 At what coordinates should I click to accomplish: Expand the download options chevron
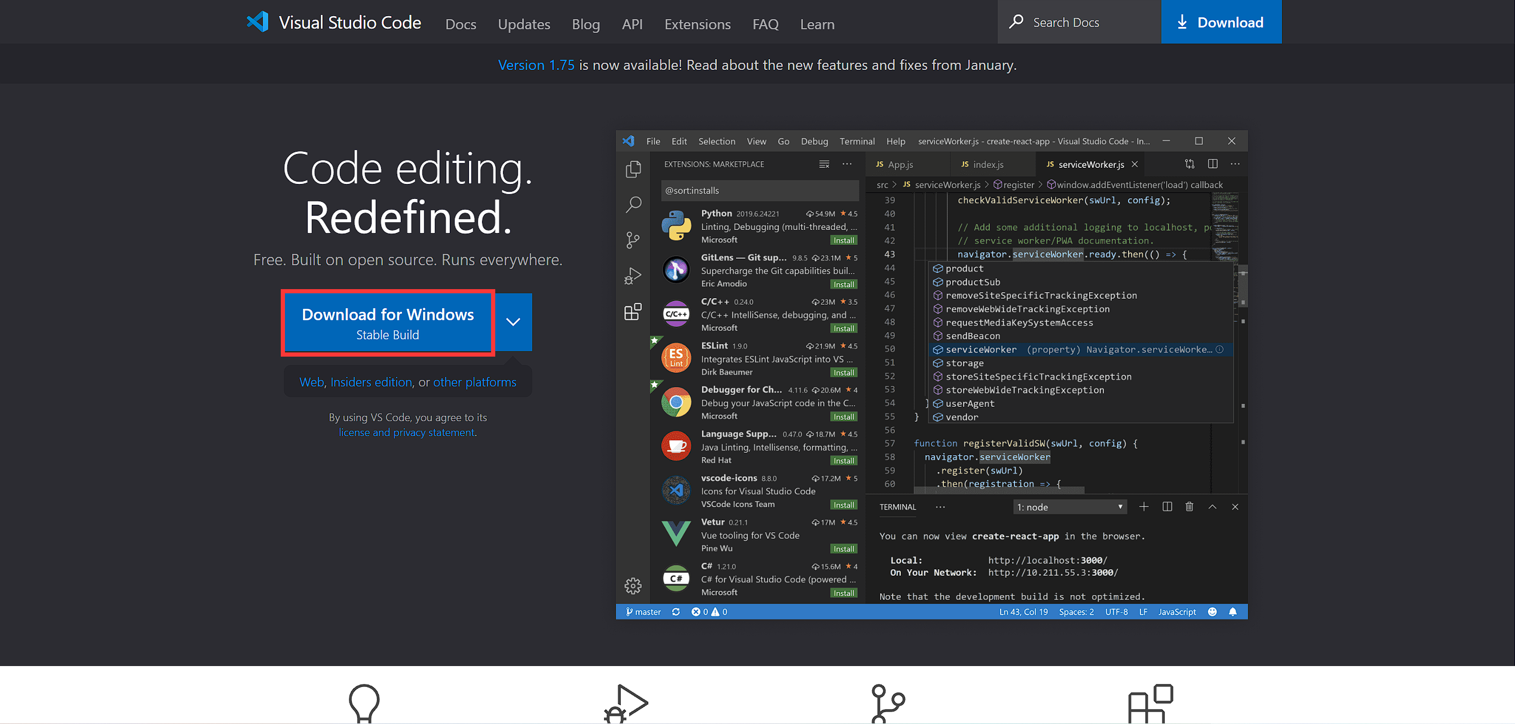[513, 321]
